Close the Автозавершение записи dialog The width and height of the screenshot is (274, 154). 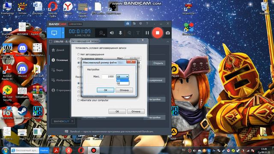coord(143,40)
